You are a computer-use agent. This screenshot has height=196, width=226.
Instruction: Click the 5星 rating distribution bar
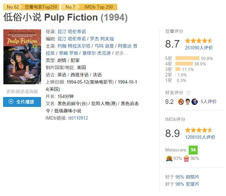pos(187,58)
